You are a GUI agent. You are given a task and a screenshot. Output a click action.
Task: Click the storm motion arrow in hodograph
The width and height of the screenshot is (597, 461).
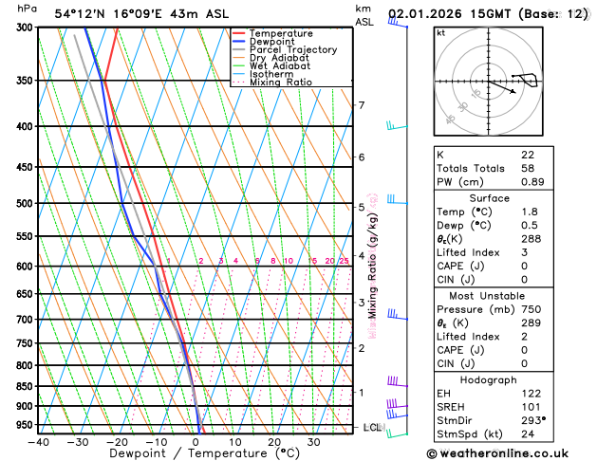pos(501,86)
